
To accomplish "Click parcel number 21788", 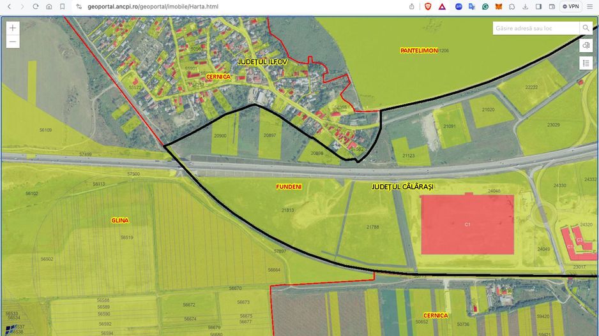I will point(372,227).
